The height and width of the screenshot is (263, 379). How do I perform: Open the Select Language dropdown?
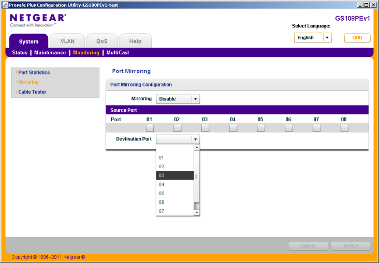point(313,37)
